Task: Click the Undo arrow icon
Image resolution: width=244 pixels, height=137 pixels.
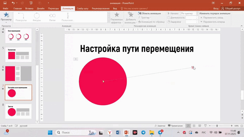Action: tap(13, 3)
